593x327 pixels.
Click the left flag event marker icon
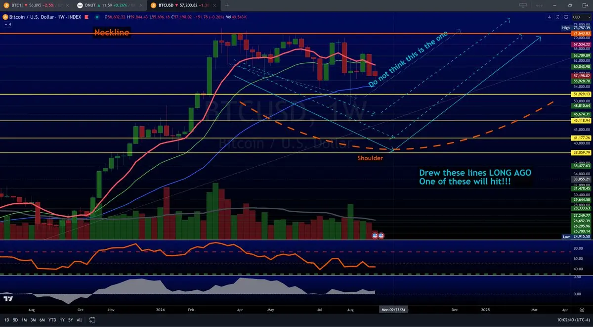tap(375, 235)
